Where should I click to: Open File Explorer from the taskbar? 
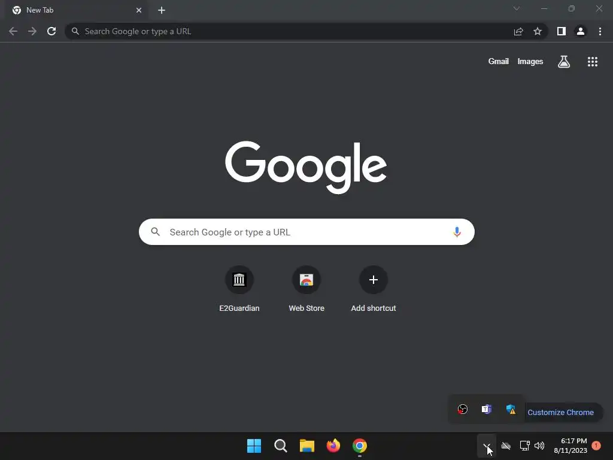[x=307, y=446]
